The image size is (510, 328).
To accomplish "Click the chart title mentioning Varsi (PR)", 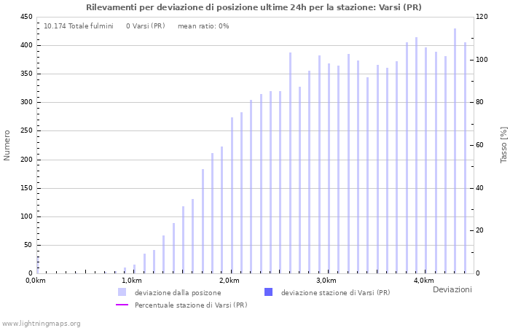I will [x=254, y=7].
